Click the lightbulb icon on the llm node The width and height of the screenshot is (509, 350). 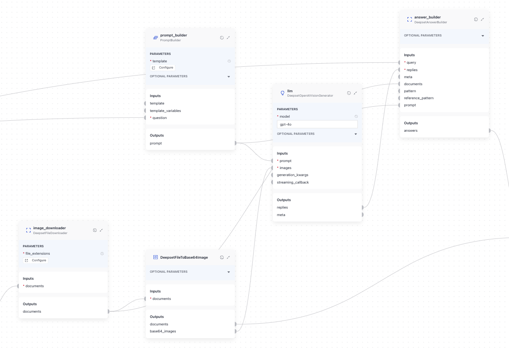pyautogui.click(x=282, y=93)
